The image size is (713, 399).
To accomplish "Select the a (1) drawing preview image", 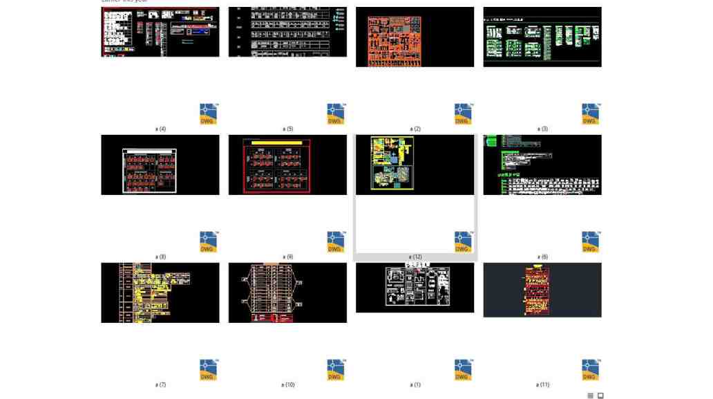I will click(x=415, y=288).
